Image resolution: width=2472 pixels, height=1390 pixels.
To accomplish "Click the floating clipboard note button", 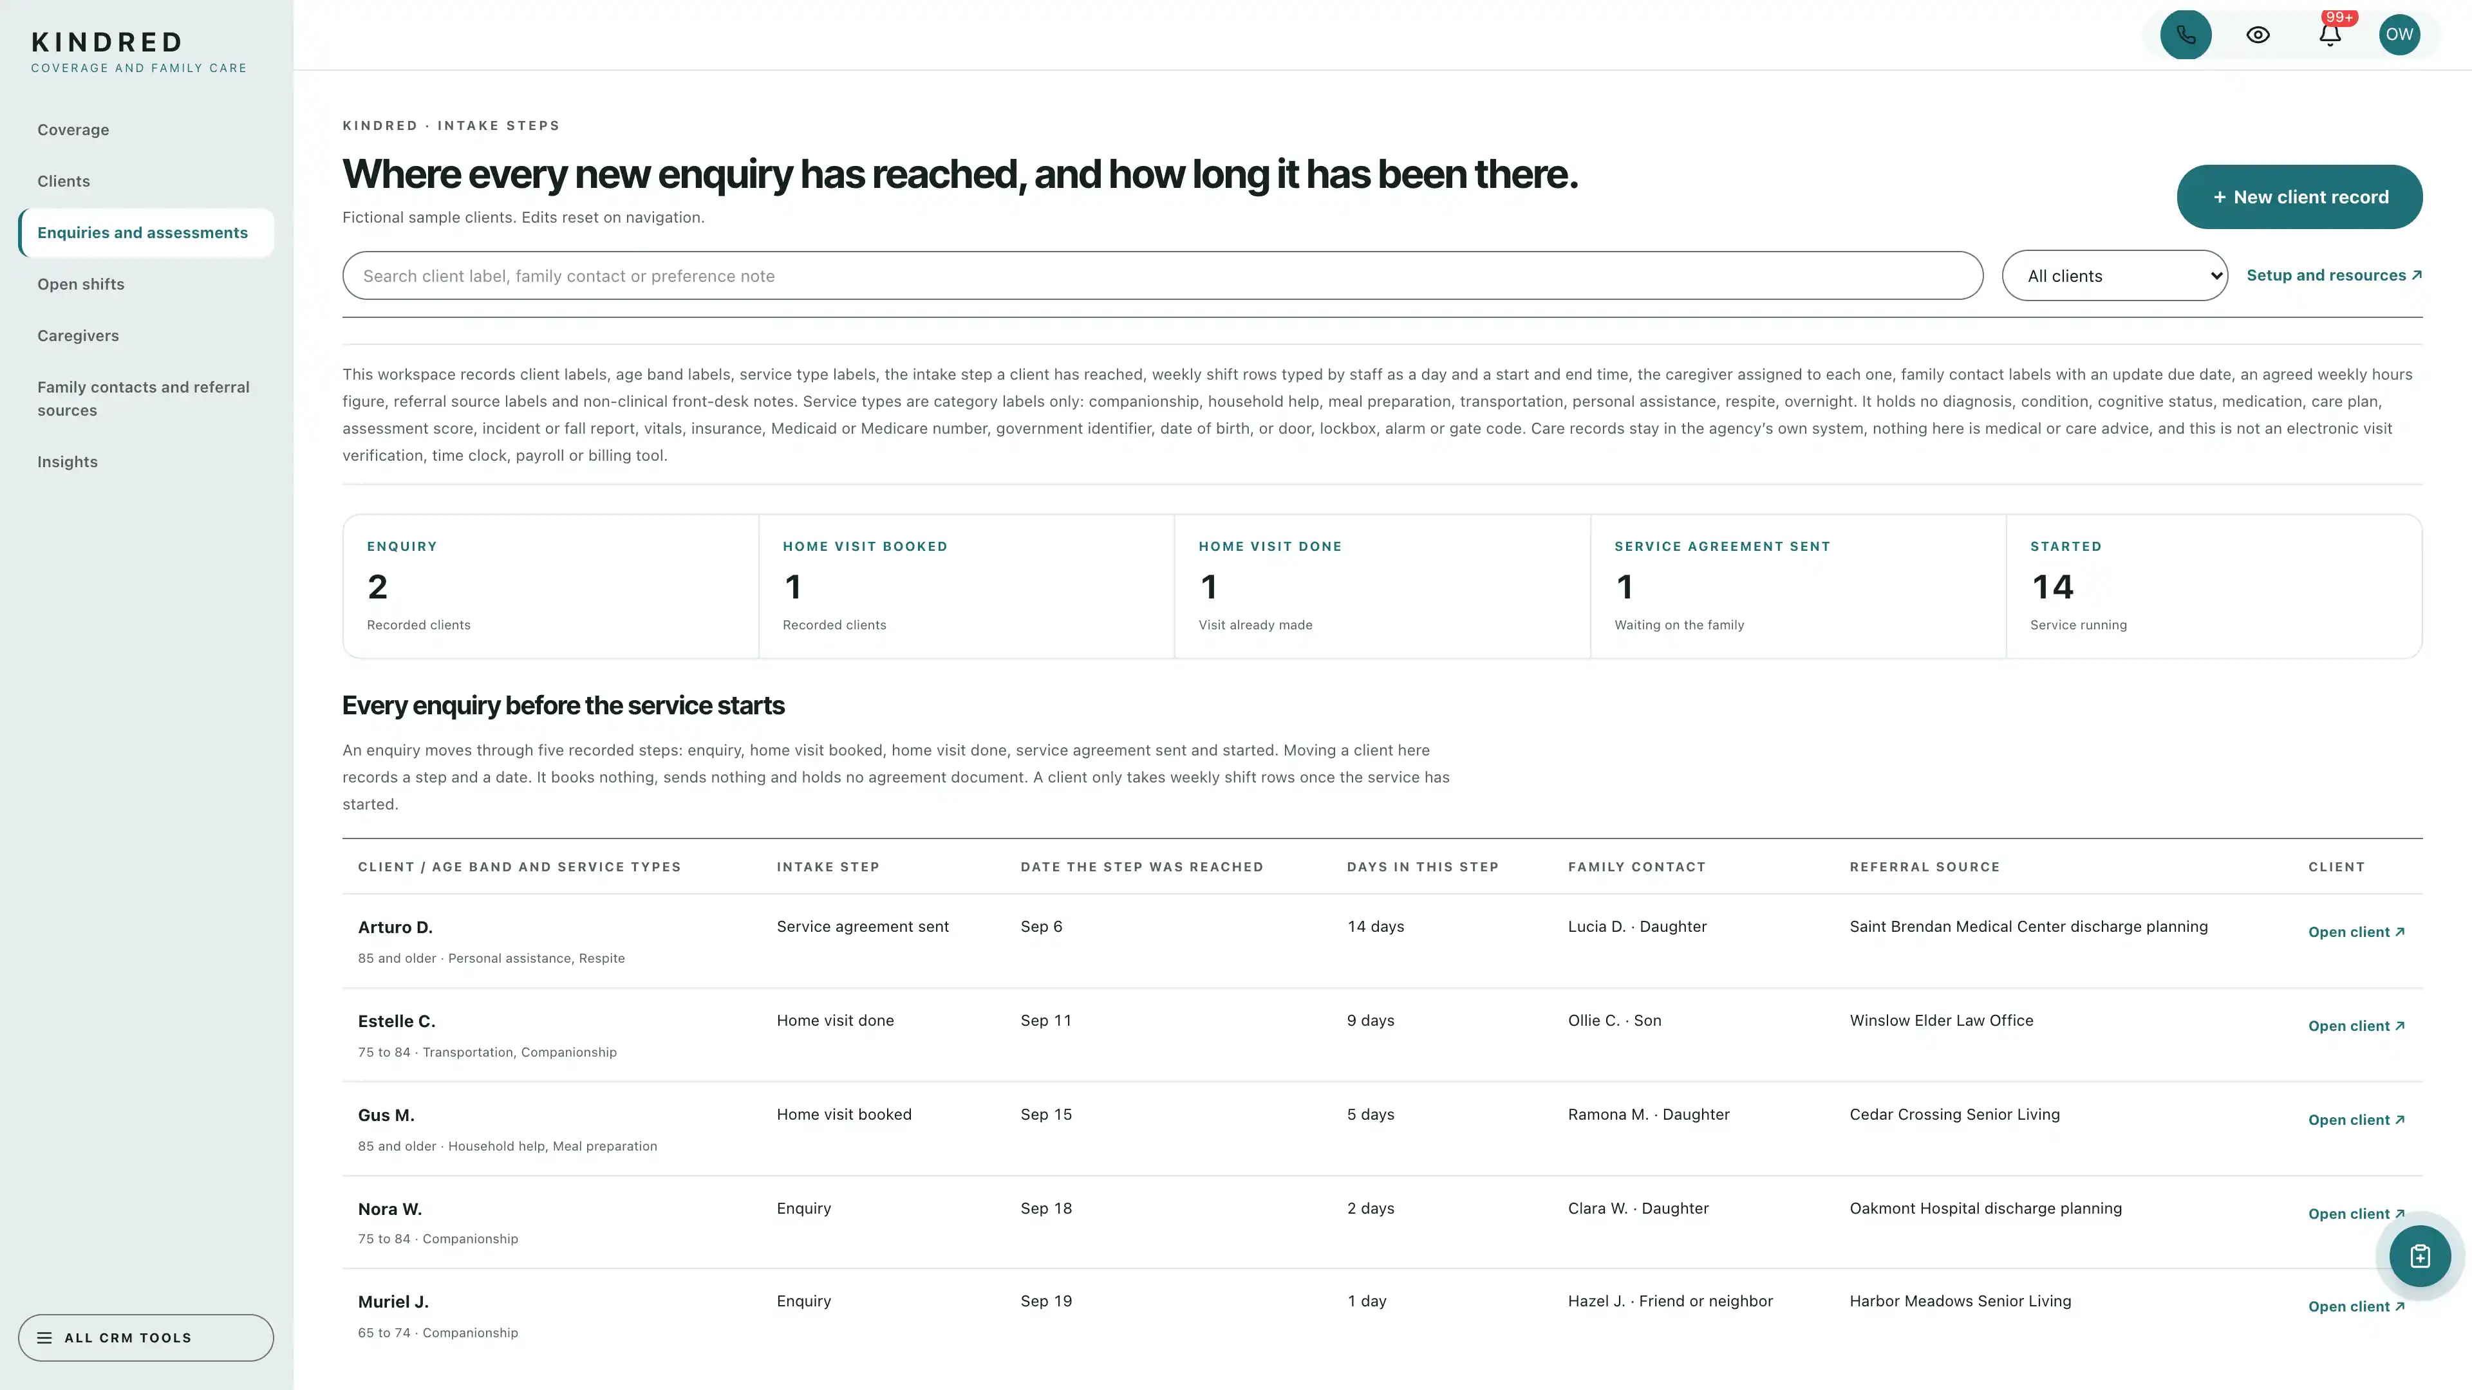I will point(2419,1256).
